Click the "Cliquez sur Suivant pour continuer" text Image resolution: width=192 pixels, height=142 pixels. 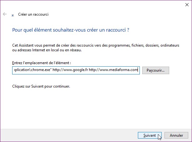coord(41,86)
